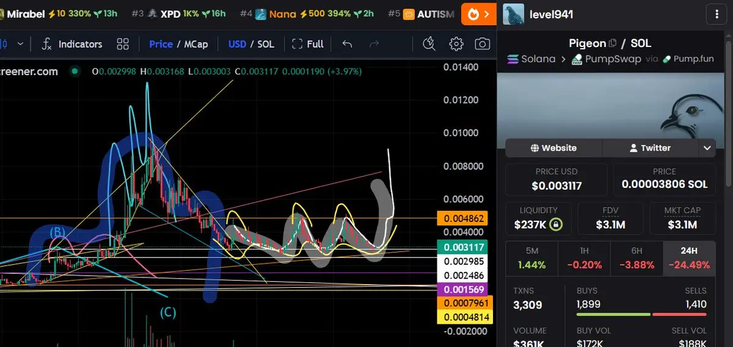
Task: Click the green buys progress bar
Action: click(613, 314)
